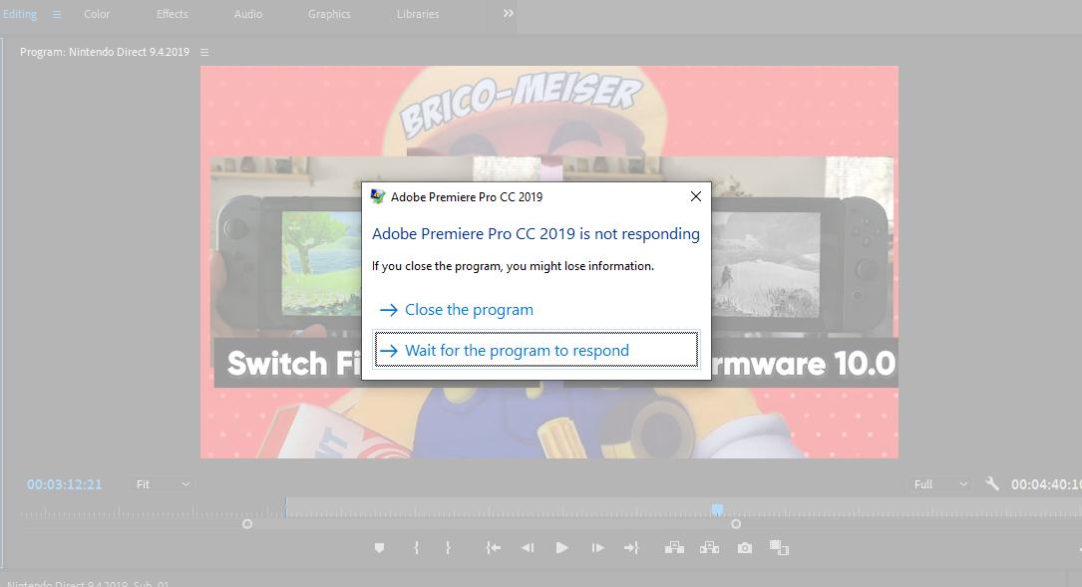Click the sequence duration timecode
Screen dimensions: 1082x587
click(1045, 484)
